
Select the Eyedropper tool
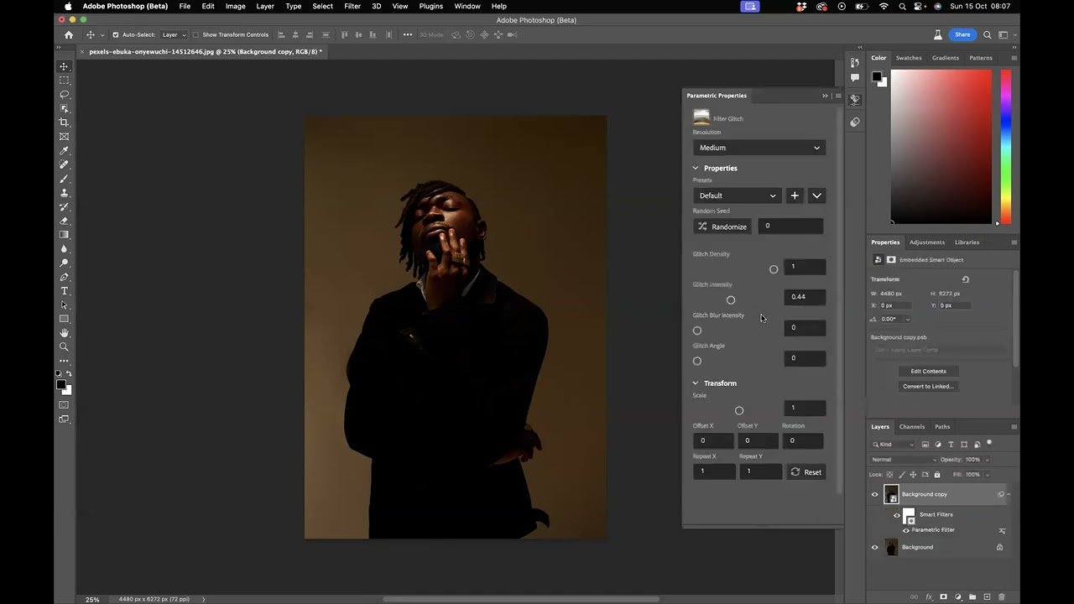pos(64,151)
